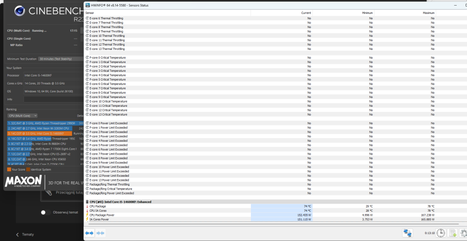Viewport: 467px width, 241px height.
Task: Click the 167.238 W maximum power value
Action: [427, 215]
